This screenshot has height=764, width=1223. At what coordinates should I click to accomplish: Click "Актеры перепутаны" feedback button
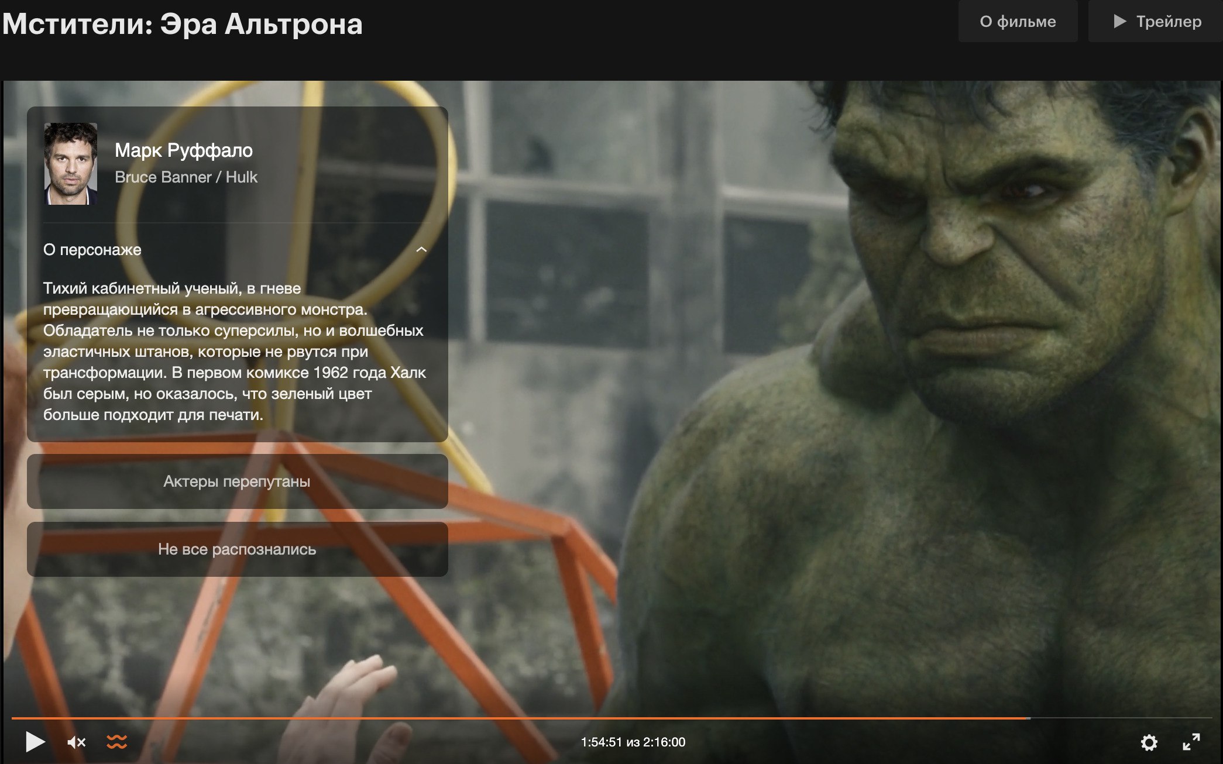click(237, 481)
